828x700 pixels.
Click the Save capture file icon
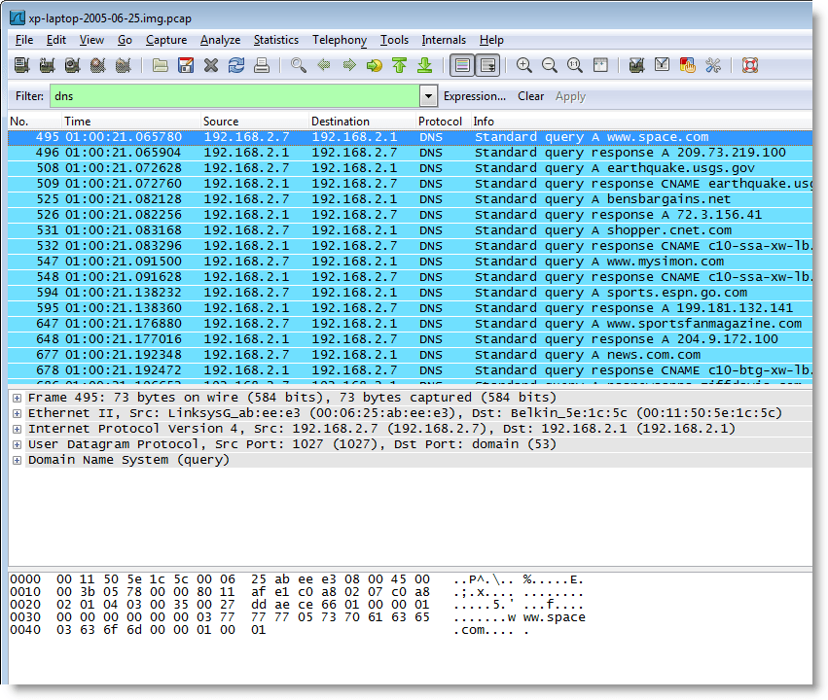(x=186, y=65)
